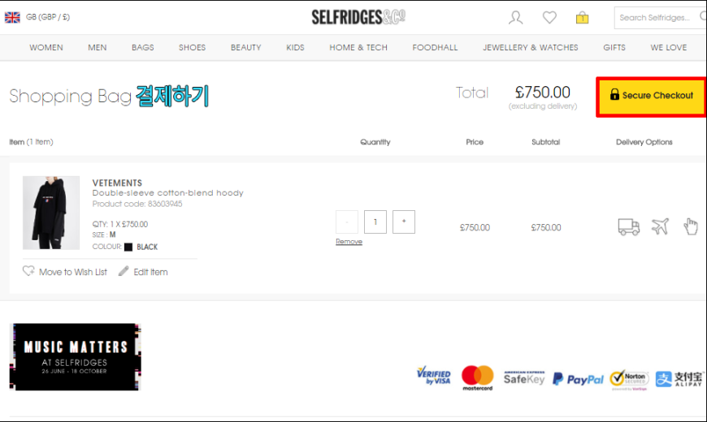Click the American Express SafeKey logo

524,378
